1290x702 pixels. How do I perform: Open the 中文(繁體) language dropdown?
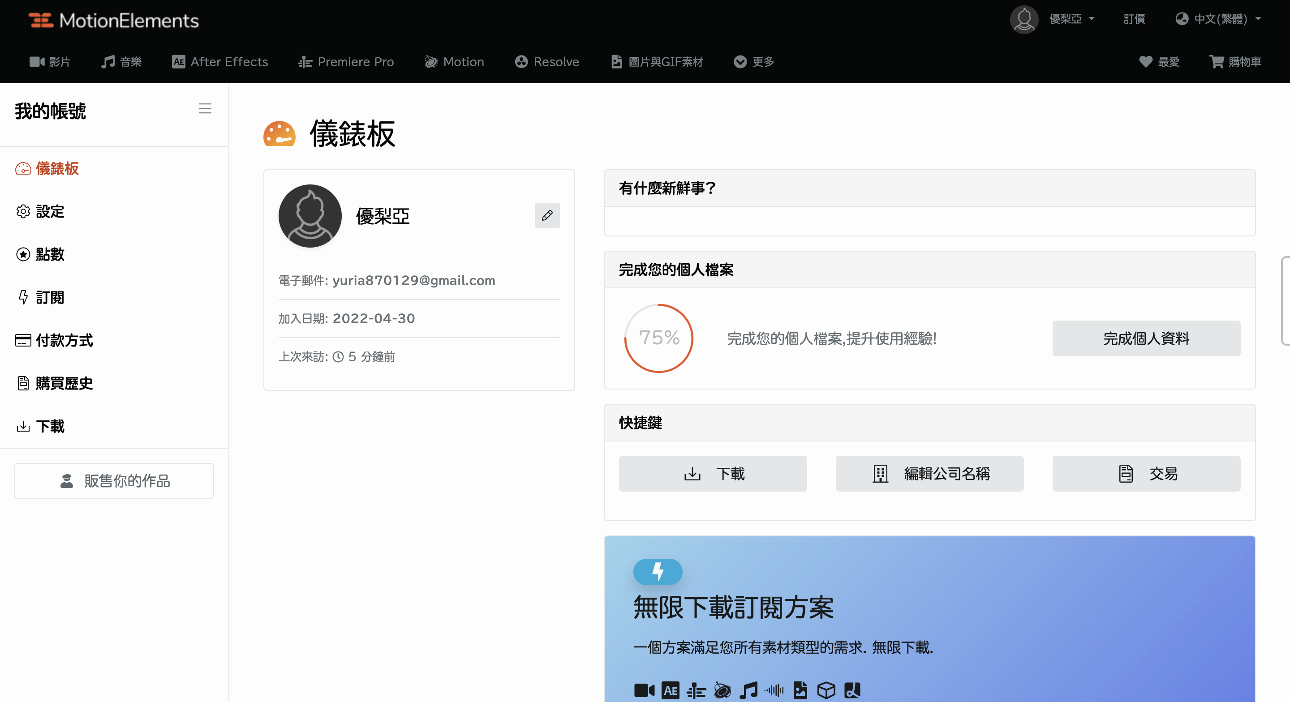[1218, 19]
